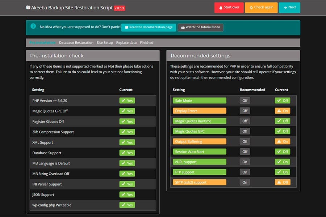Click Yes badge for wp-config.php Writeable
326x217 pixels.
coord(127,205)
